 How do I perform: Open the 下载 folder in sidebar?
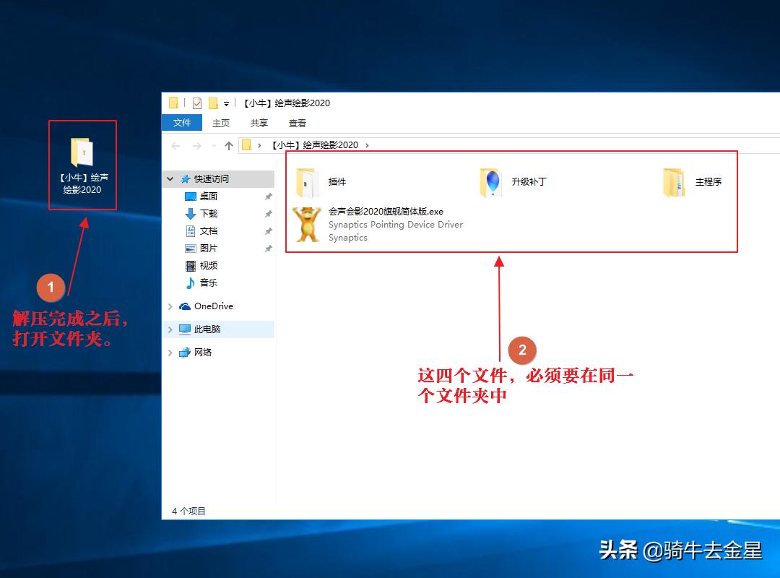[209, 213]
